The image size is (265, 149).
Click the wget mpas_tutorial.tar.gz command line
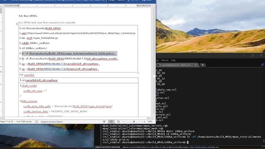(x=77, y=33)
